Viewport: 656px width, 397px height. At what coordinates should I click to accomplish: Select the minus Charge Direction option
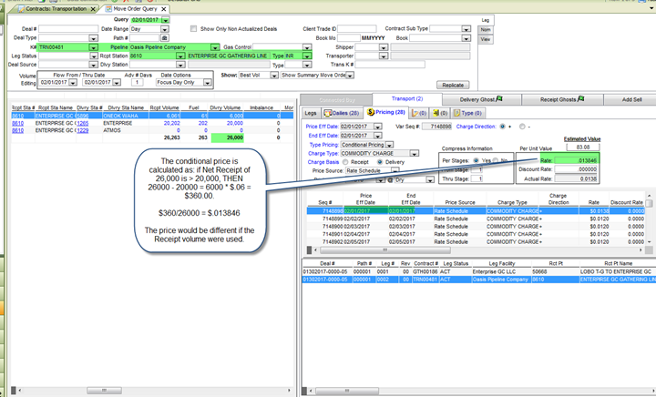tap(524, 126)
